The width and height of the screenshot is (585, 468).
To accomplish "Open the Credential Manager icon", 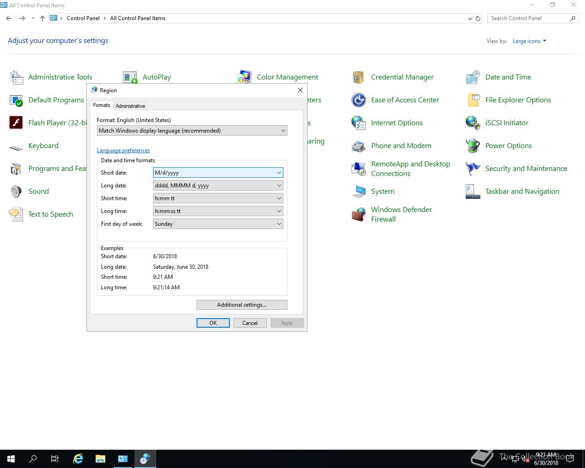I will pyautogui.click(x=358, y=77).
